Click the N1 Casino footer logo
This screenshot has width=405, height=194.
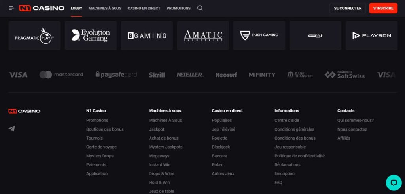coord(24,111)
